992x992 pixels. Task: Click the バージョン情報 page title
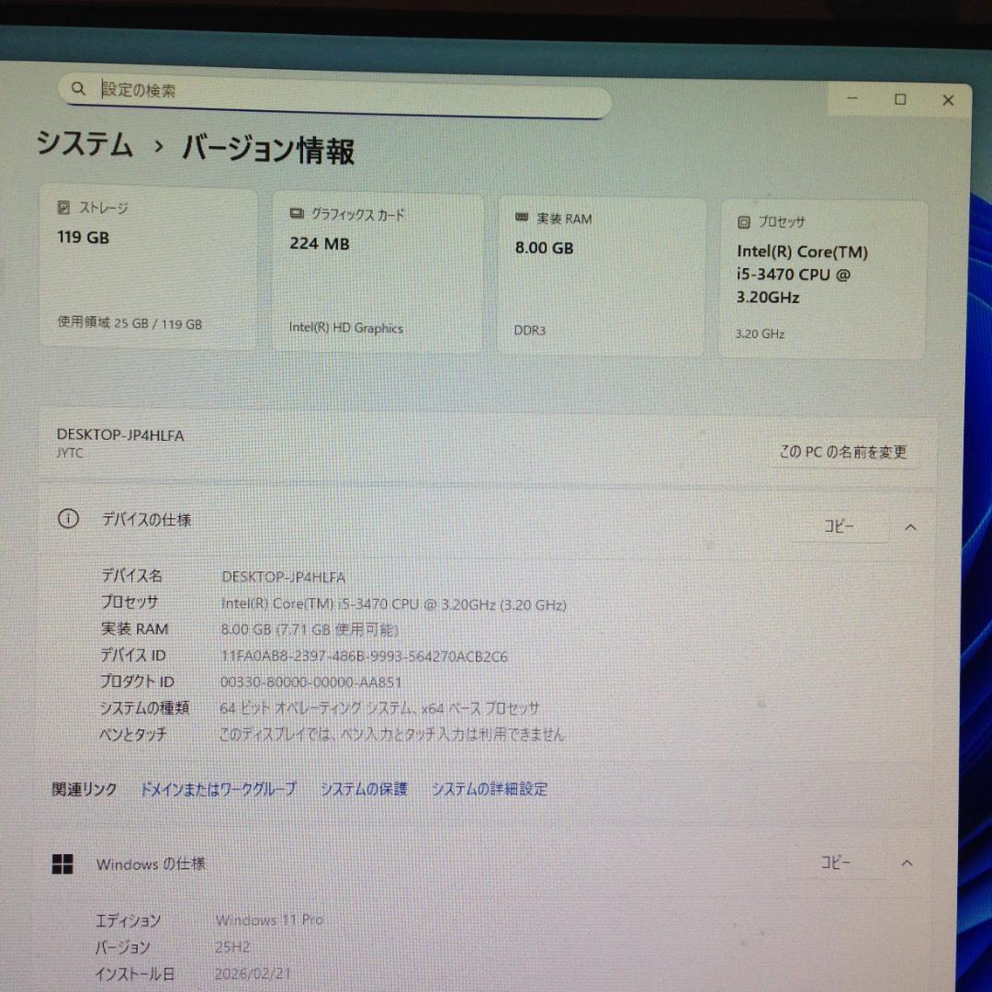click(x=268, y=150)
